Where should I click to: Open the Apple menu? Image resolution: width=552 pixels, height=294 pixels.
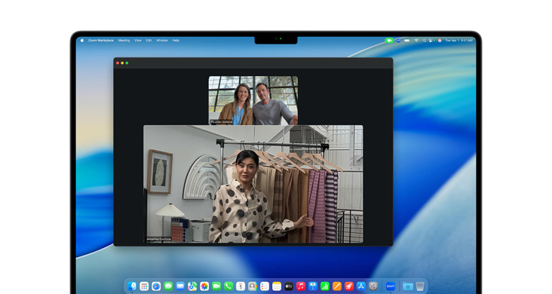82,41
